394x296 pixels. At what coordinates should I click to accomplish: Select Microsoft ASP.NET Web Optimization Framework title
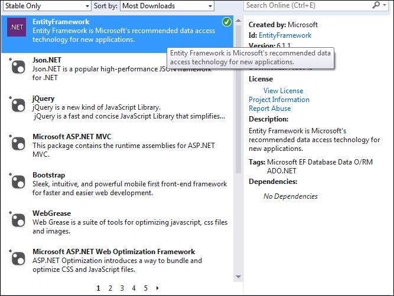tap(114, 251)
